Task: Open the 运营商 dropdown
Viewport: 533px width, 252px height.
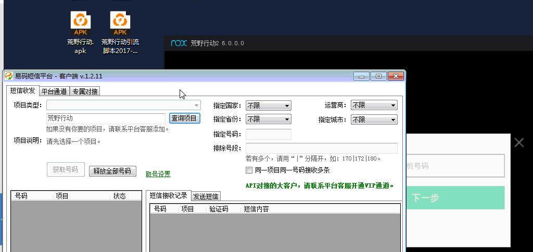Action: point(374,106)
